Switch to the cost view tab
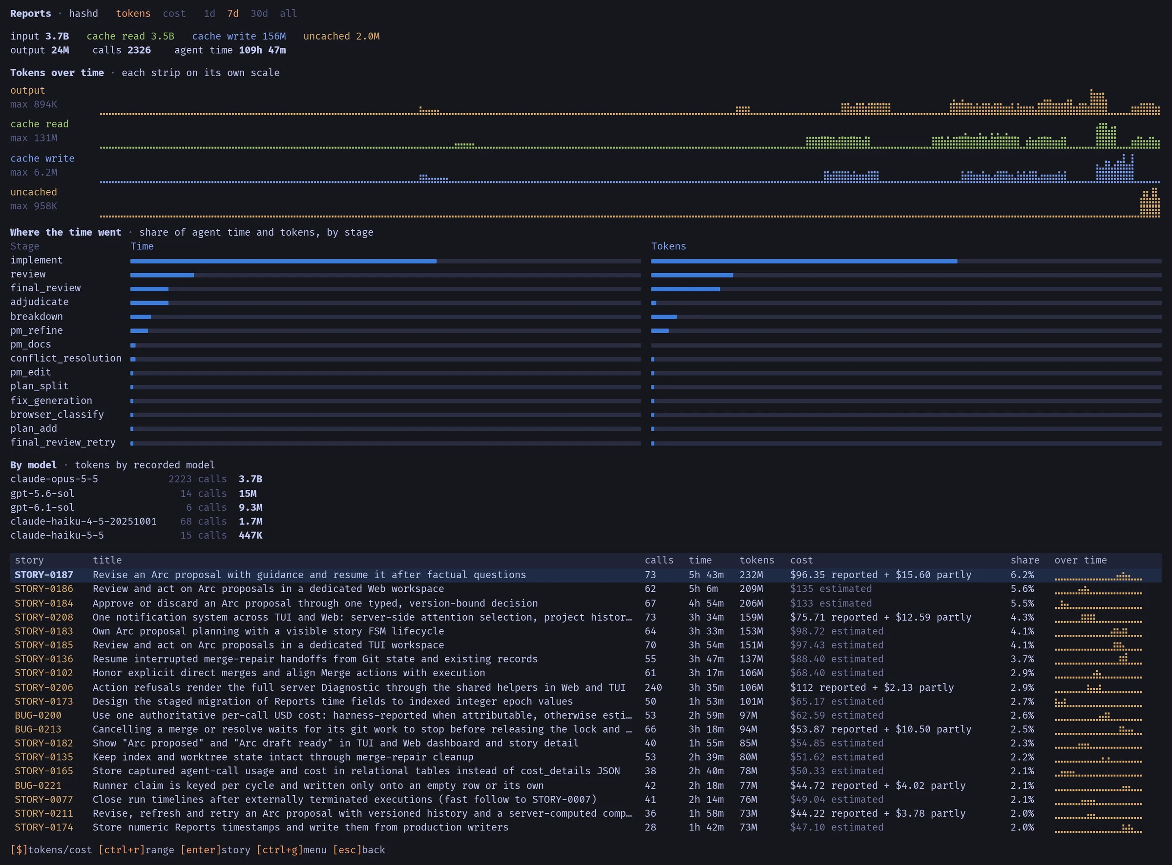1172x865 pixels. 174,14
